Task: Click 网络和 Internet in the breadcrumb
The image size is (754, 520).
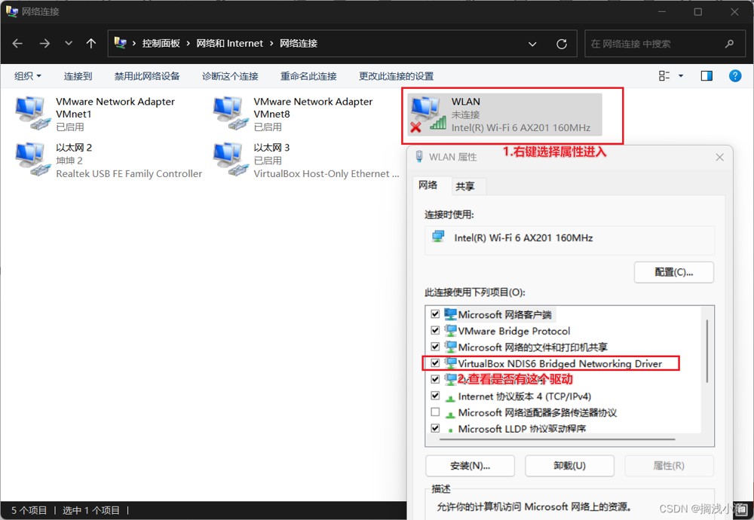Action: point(229,43)
